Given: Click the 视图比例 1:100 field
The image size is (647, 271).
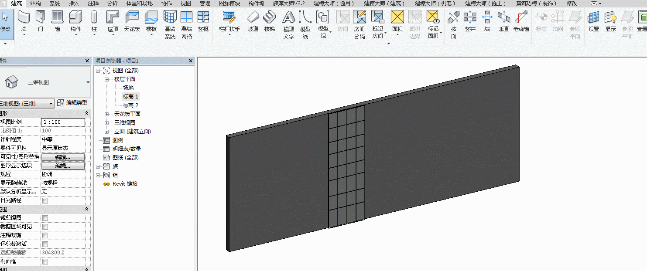Looking at the screenshot, I should pyautogui.click(x=63, y=122).
